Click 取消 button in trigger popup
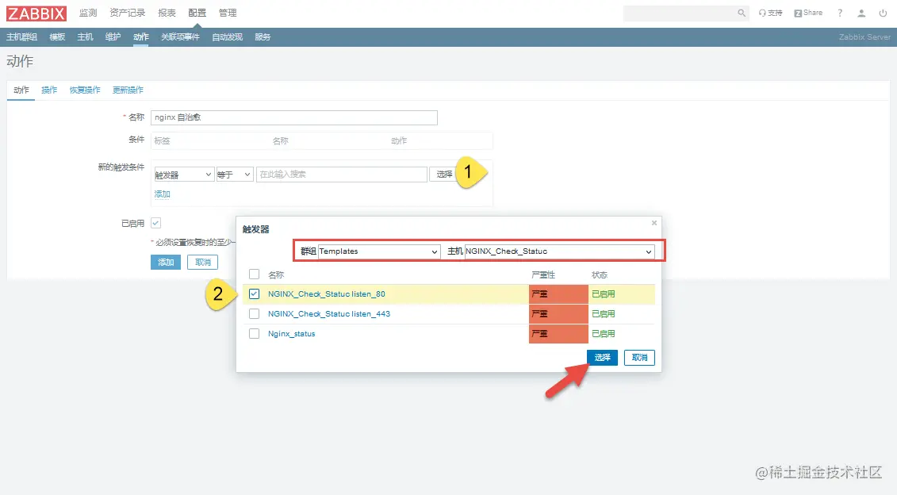 coord(639,358)
